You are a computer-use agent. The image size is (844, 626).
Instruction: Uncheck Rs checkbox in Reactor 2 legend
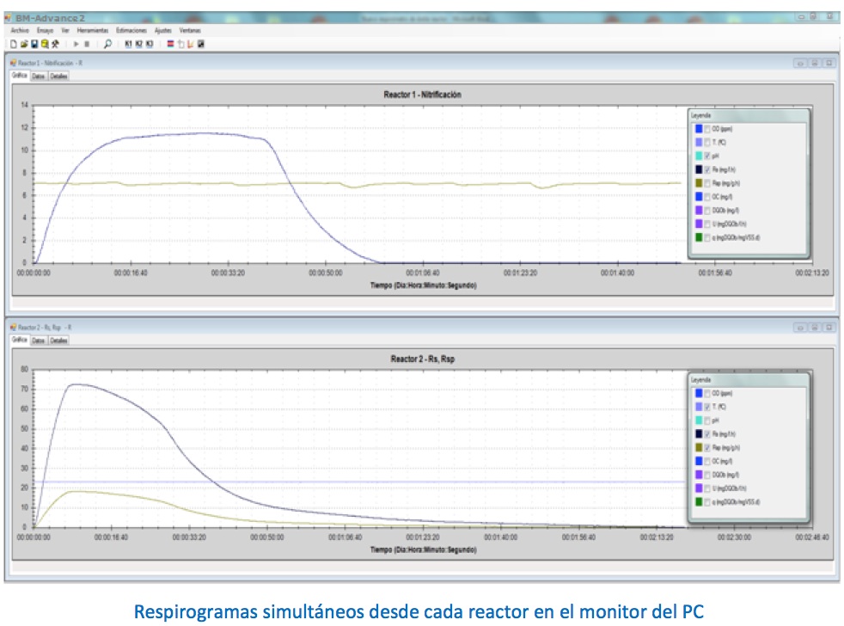[708, 435]
